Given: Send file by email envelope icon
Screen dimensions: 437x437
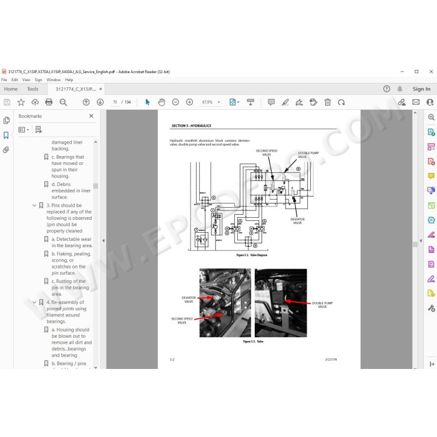Looking at the screenshot, I should click(x=416, y=102).
